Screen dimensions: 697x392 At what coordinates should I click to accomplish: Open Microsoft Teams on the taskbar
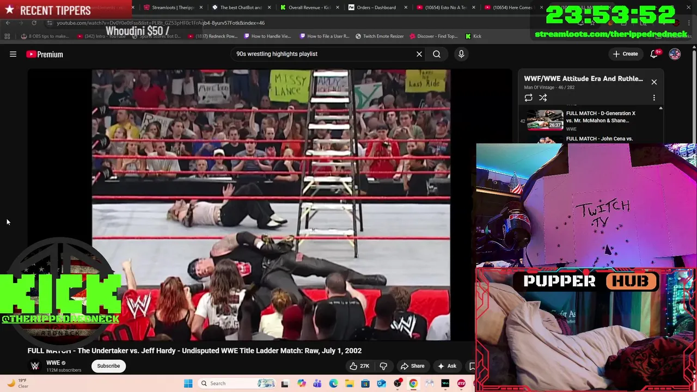click(x=317, y=383)
